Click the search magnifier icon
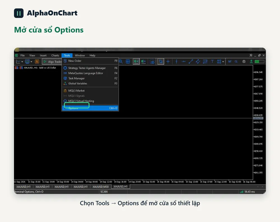 [236, 61]
